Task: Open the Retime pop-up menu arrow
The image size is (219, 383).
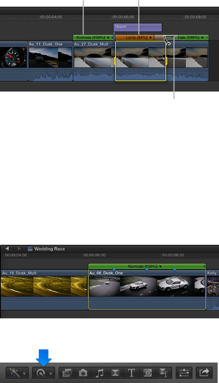Action: pos(51,374)
